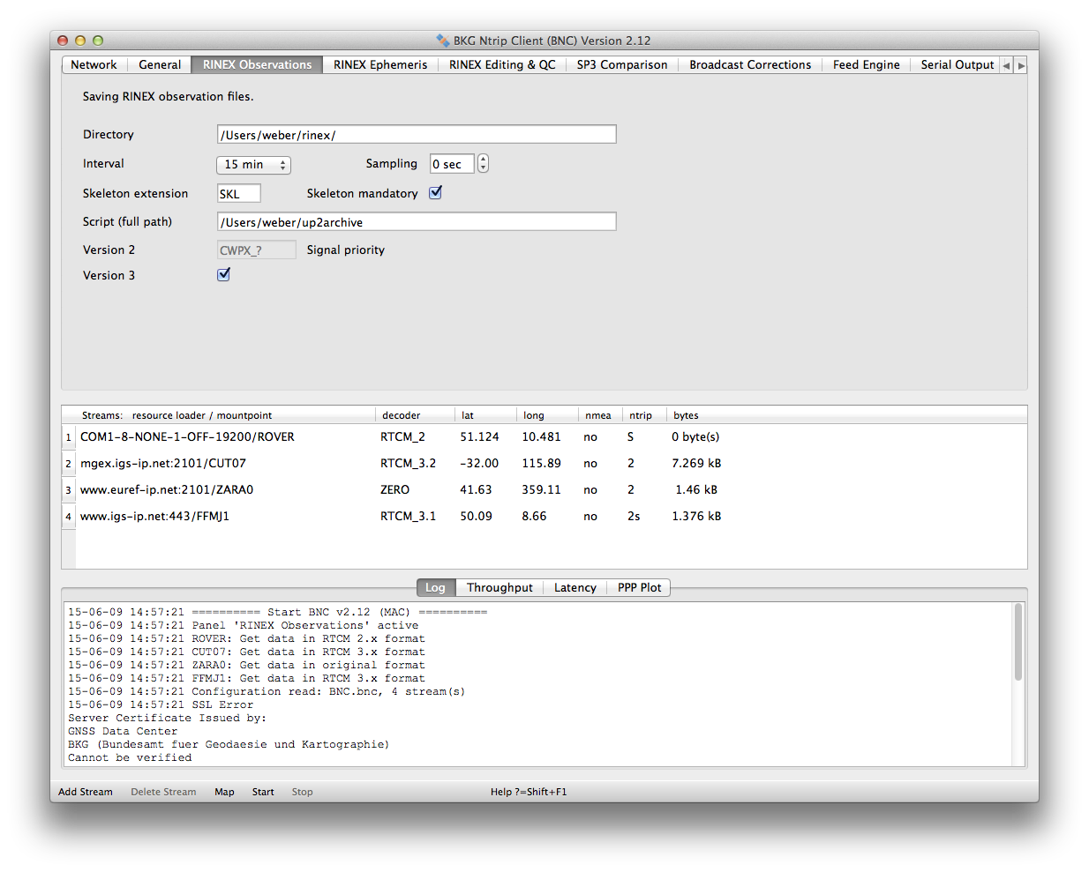This screenshot has height=872, width=1089.
Task: Select the CUT07 stream row
Action: point(163,464)
